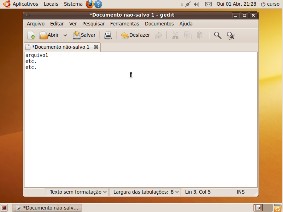Open a file with Abrir button

(x=49, y=35)
